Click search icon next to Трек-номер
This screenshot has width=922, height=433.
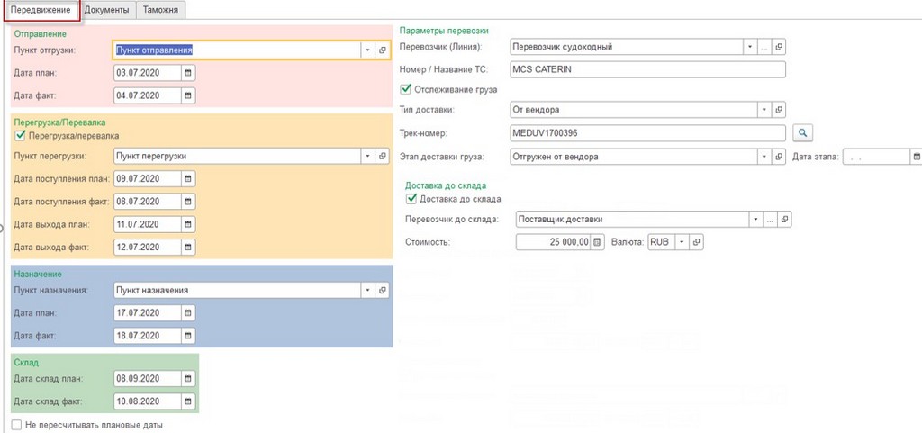click(x=803, y=133)
